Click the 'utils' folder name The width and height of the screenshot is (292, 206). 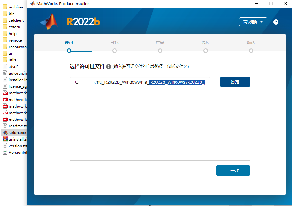[x=12, y=60]
